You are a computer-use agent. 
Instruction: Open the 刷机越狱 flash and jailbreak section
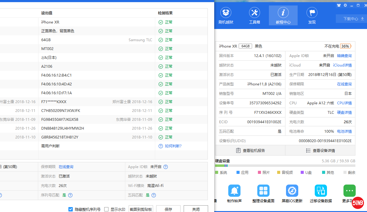(x=226, y=16)
